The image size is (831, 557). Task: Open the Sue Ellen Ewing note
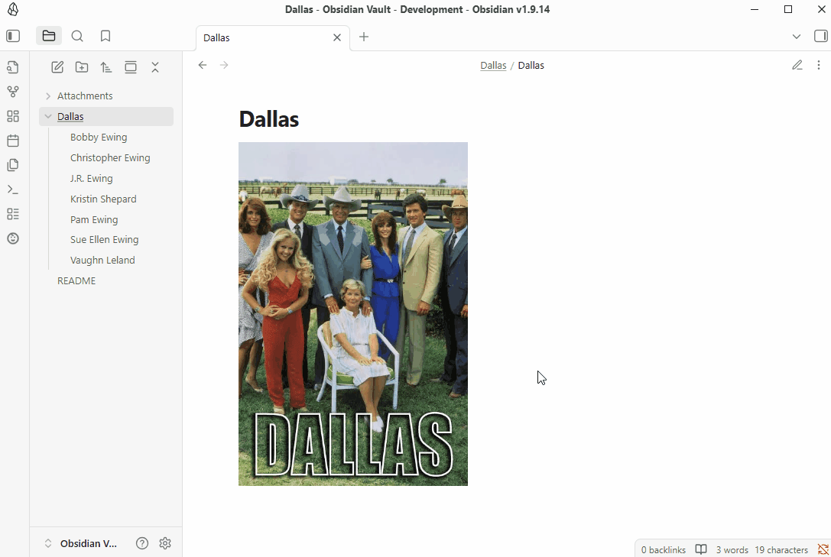104,239
